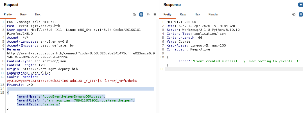Click HTTP/1.1 200 OK status line

[182, 22]
